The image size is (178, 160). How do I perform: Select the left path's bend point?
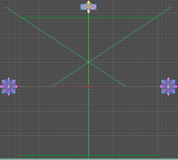tap(52, 87)
